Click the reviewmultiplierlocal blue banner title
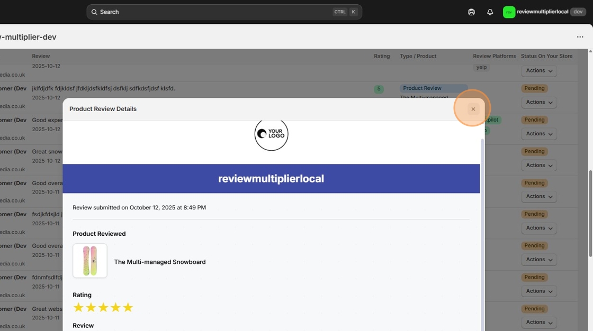 click(271, 179)
